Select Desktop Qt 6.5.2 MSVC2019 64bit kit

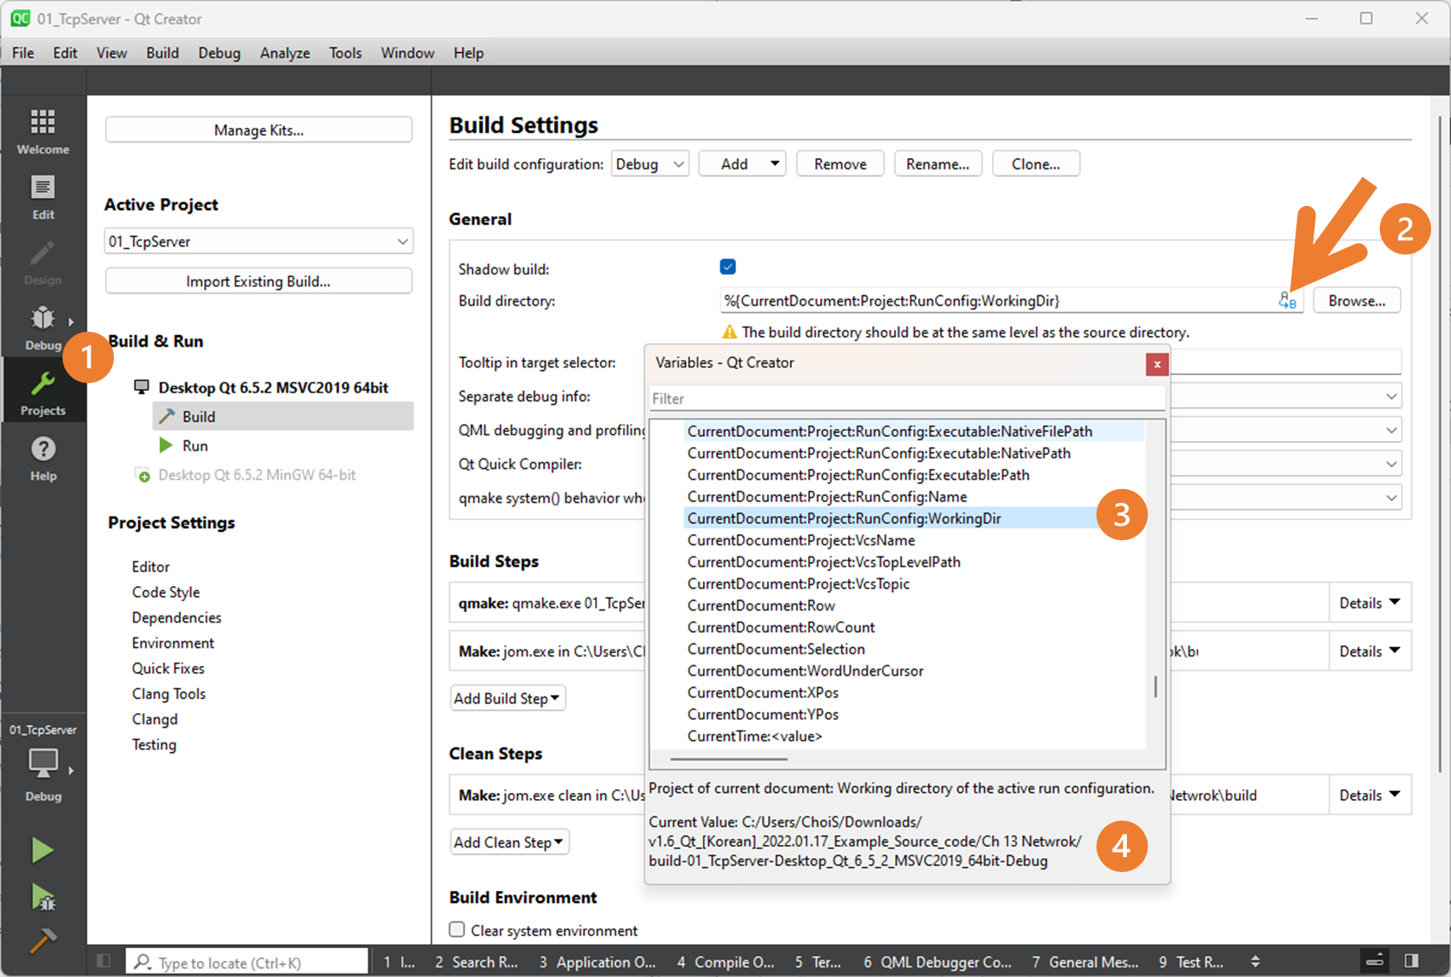click(272, 387)
